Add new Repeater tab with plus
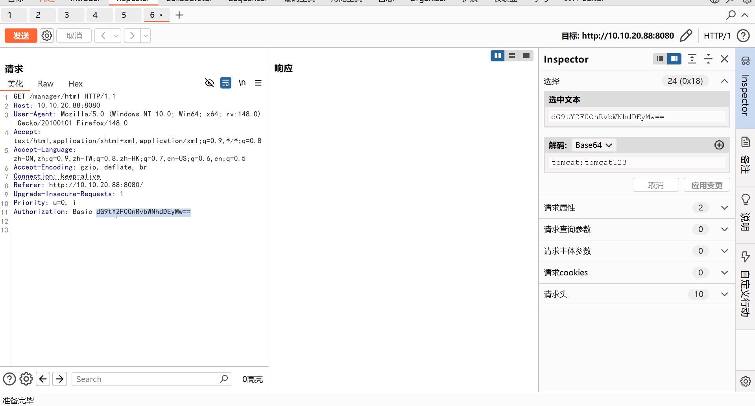Screen dimensions: 755x406 pos(179,15)
